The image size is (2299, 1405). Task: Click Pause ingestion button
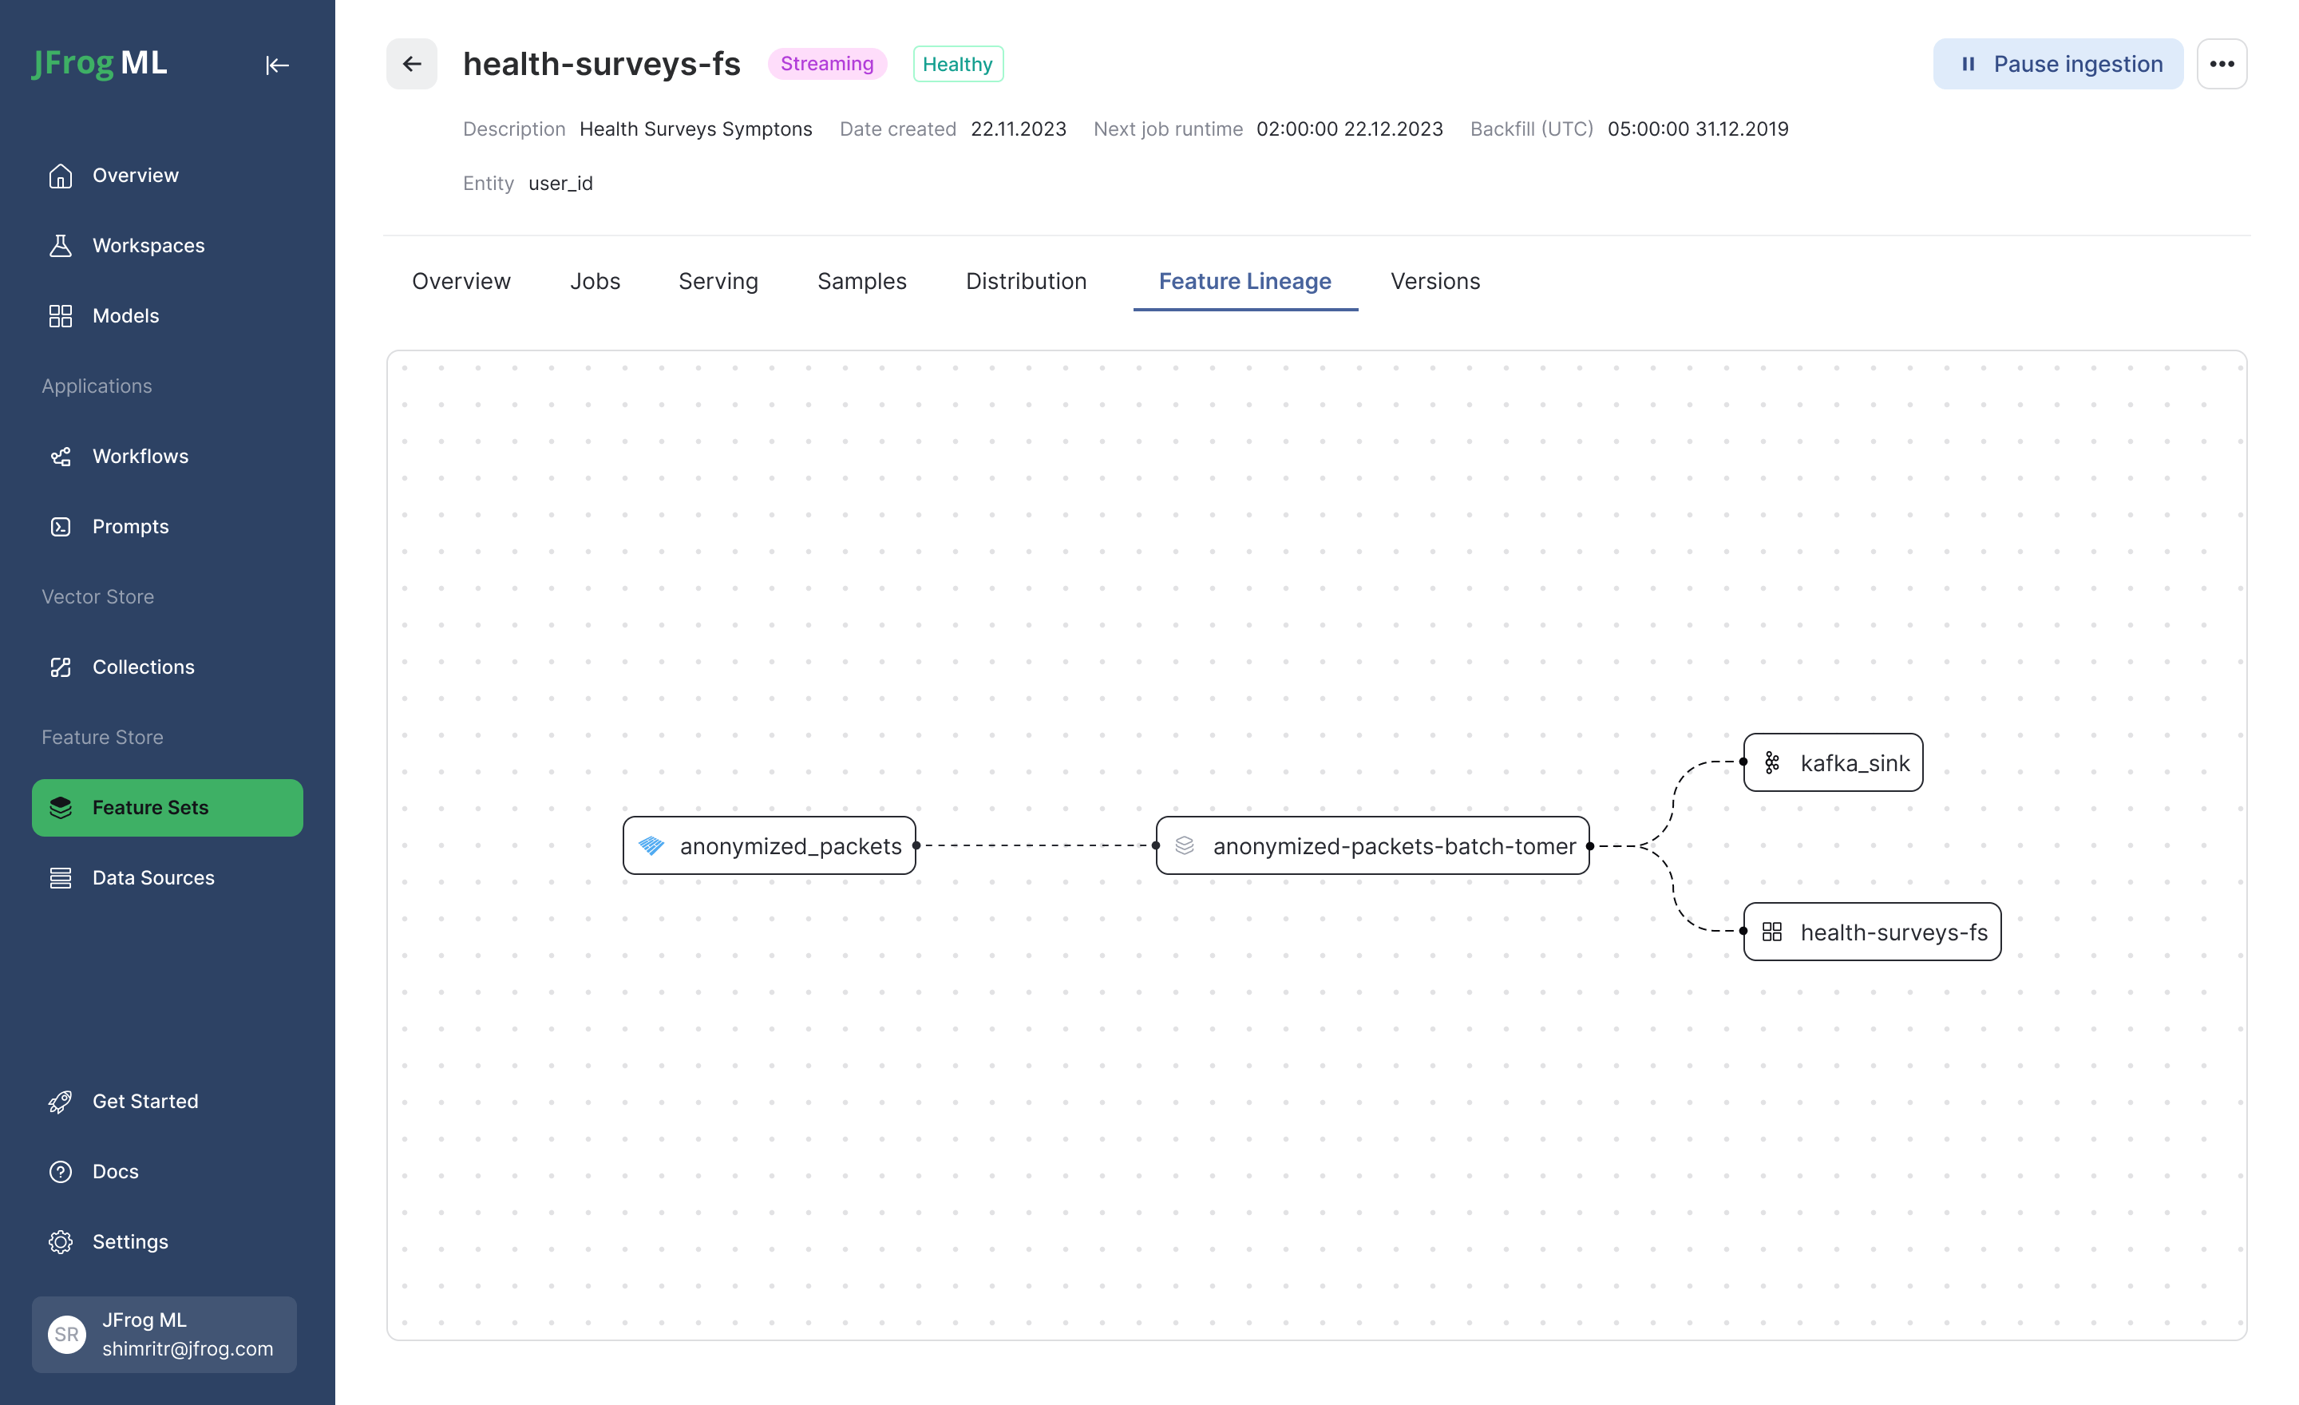click(x=2057, y=63)
